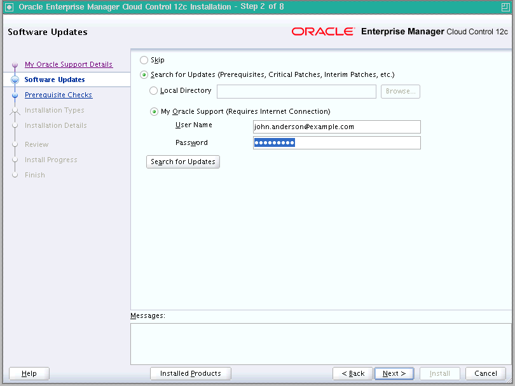515x386 pixels.
Task: Click the Install Progress step label
Action: coord(51,160)
